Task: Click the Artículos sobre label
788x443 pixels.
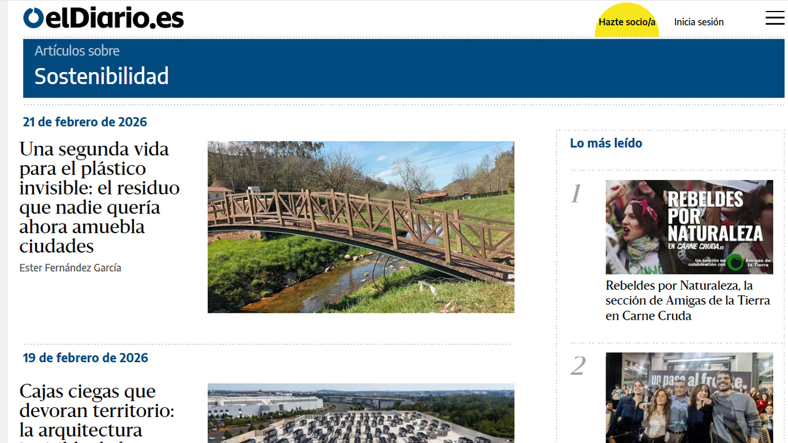Action: pos(77,51)
